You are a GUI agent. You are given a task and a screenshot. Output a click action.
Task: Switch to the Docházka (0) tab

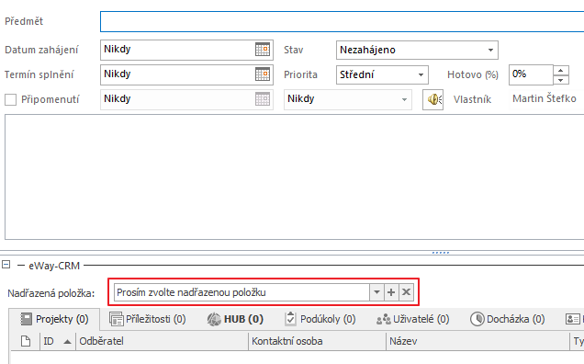coord(507,319)
